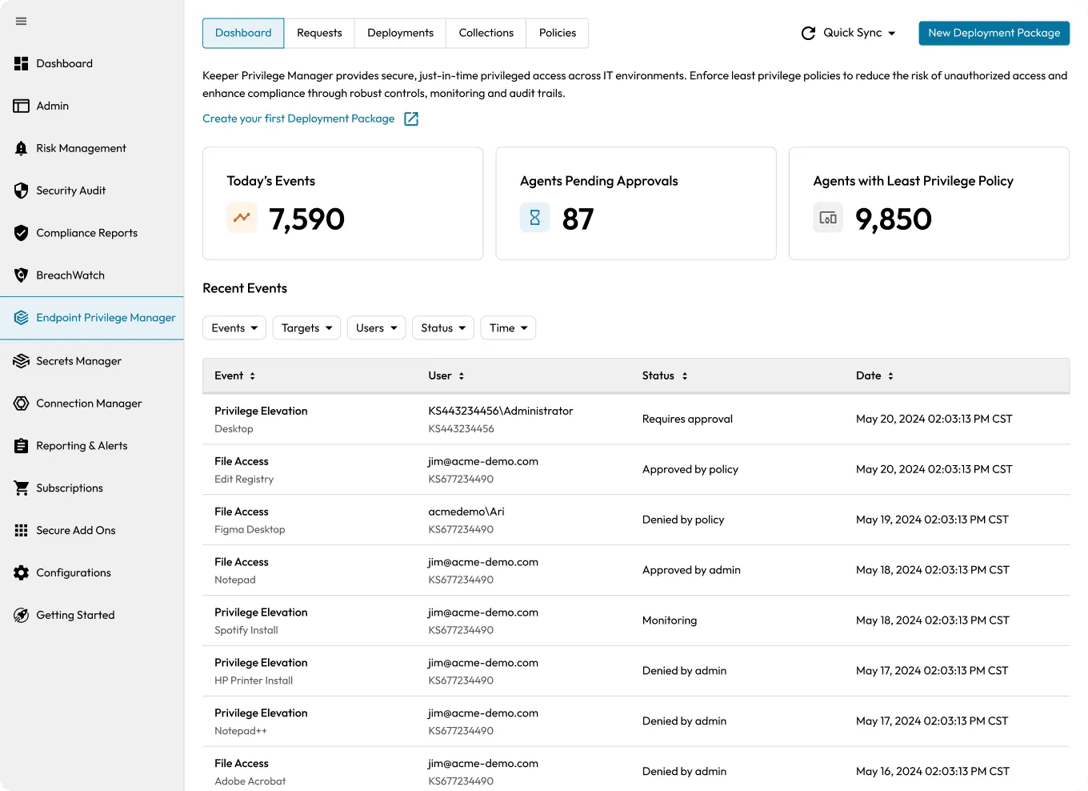1088x791 pixels.
Task: Click the pending approvals count 87
Action: point(578,219)
